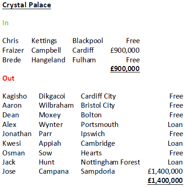Click Campbell's £900,000 fee cell
The width and height of the screenshot is (185, 187).
coord(125,50)
